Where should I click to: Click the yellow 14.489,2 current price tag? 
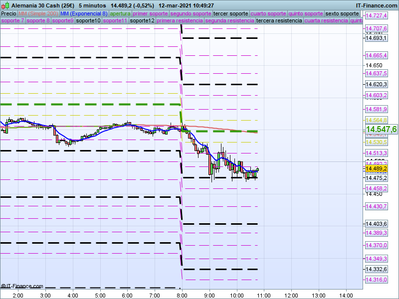pos(376,169)
